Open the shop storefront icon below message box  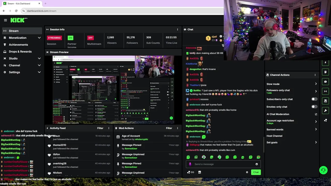pos(200,172)
